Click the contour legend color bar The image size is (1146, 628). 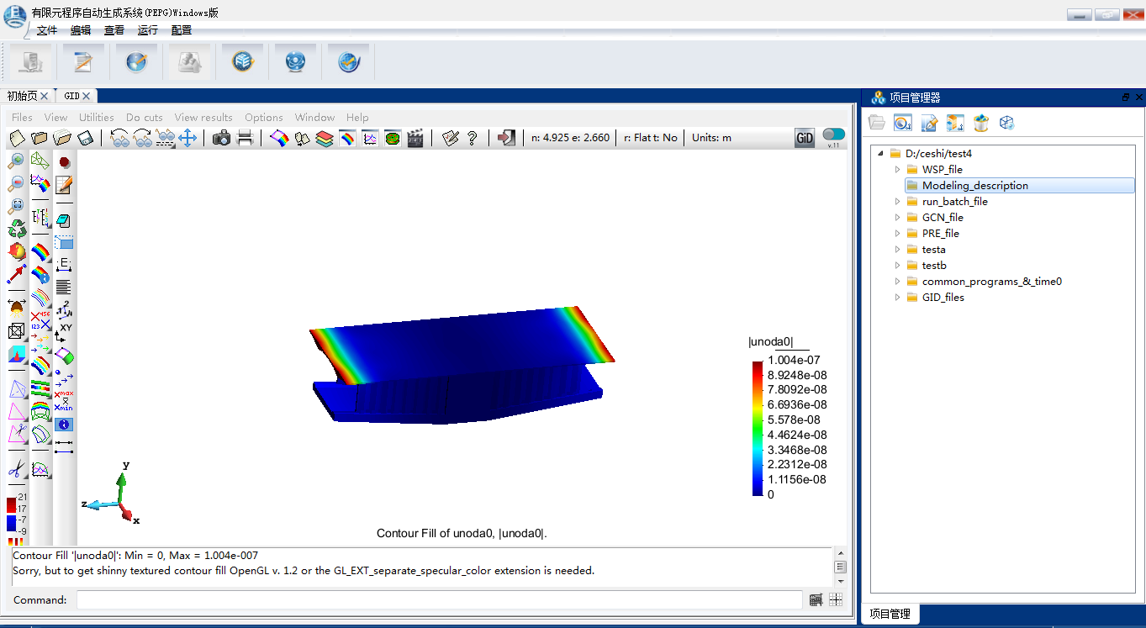click(758, 428)
